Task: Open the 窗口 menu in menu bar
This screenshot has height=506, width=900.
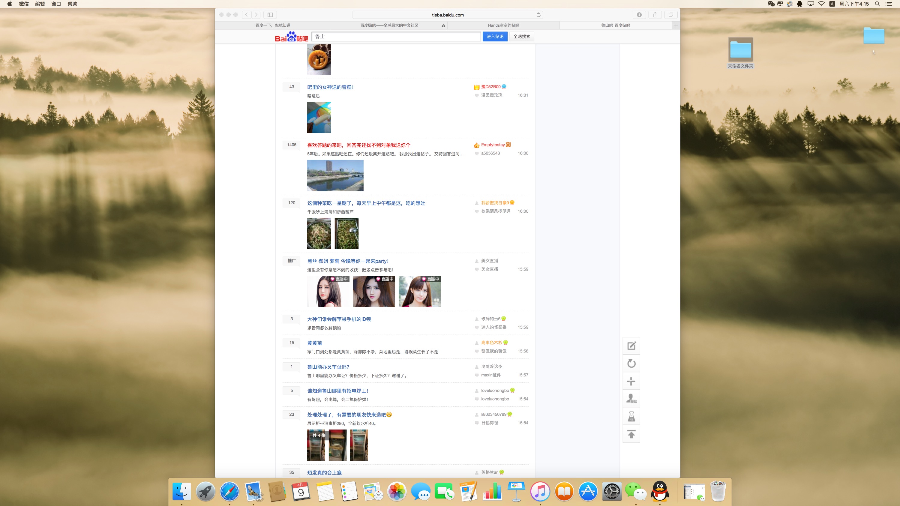Action: click(56, 4)
